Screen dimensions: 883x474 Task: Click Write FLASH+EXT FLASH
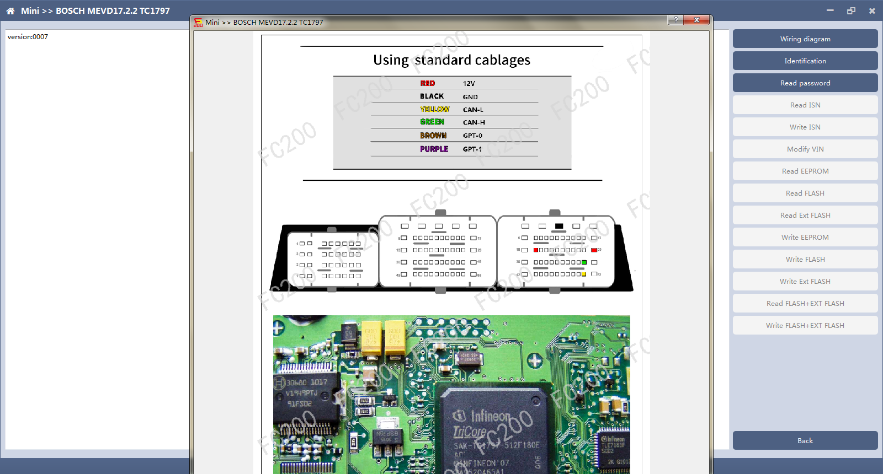coord(805,325)
